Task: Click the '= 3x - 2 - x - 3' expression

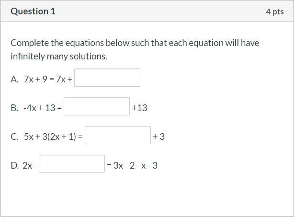Action: (132, 165)
